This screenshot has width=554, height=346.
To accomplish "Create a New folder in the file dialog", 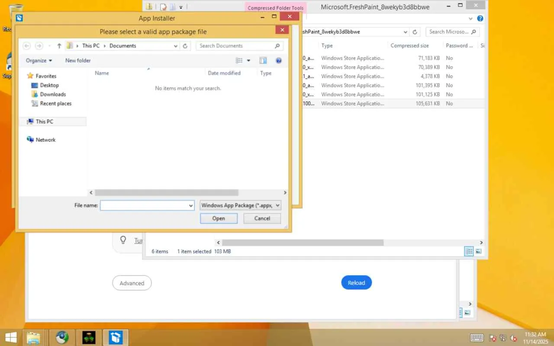I will [78, 61].
